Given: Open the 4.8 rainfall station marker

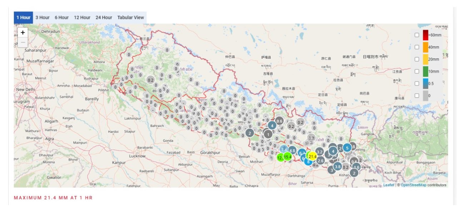Looking at the screenshot, I should coord(292,150).
